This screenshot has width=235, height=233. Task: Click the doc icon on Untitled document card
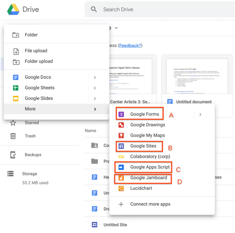point(170,102)
